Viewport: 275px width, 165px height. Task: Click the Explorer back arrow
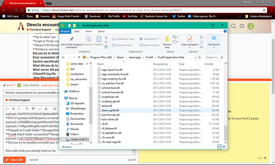click(x=63, y=57)
